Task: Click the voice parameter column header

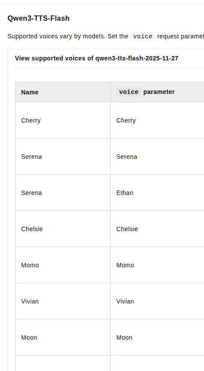Action: pos(145,92)
